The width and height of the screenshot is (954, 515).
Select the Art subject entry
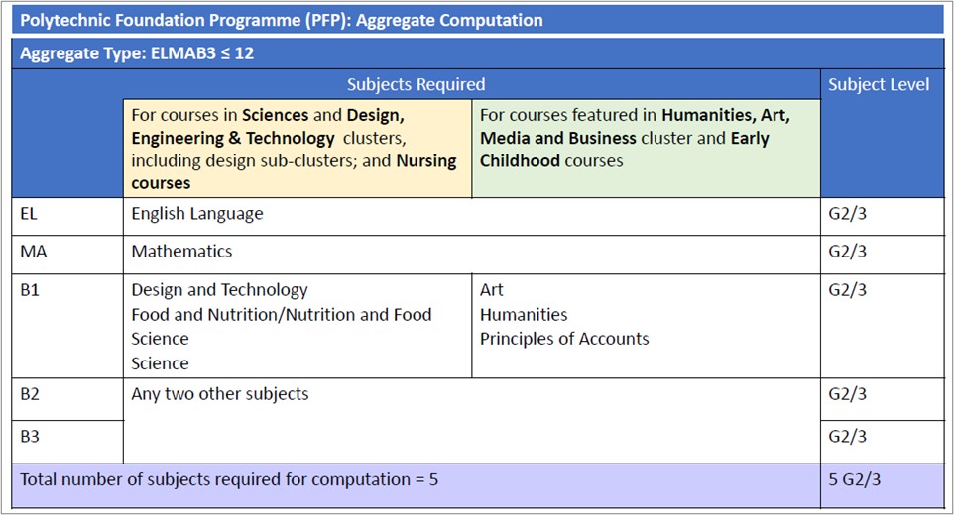point(492,290)
